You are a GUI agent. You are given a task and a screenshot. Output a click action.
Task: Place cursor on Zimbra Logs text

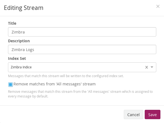coord(23,50)
